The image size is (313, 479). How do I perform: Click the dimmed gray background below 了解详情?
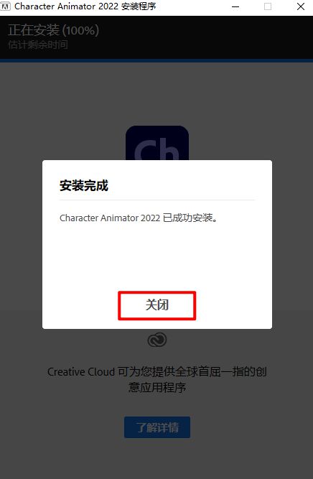click(157, 458)
